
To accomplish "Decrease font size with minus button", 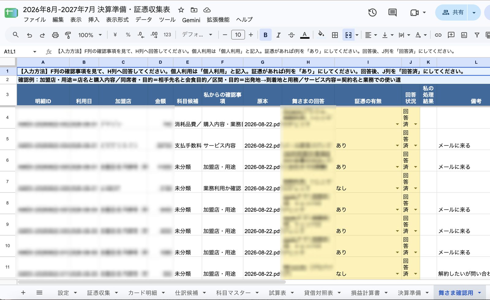I will pyautogui.click(x=225, y=35).
